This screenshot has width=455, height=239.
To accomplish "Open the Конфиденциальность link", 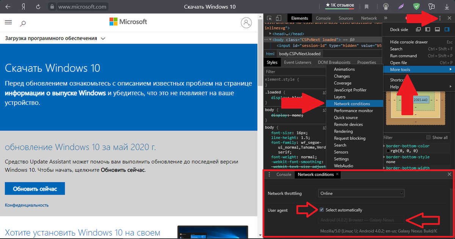I will 27,205.
